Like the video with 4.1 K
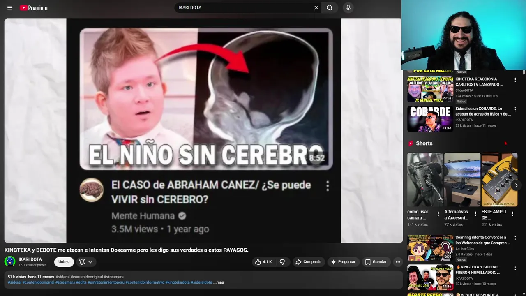 pyautogui.click(x=263, y=262)
